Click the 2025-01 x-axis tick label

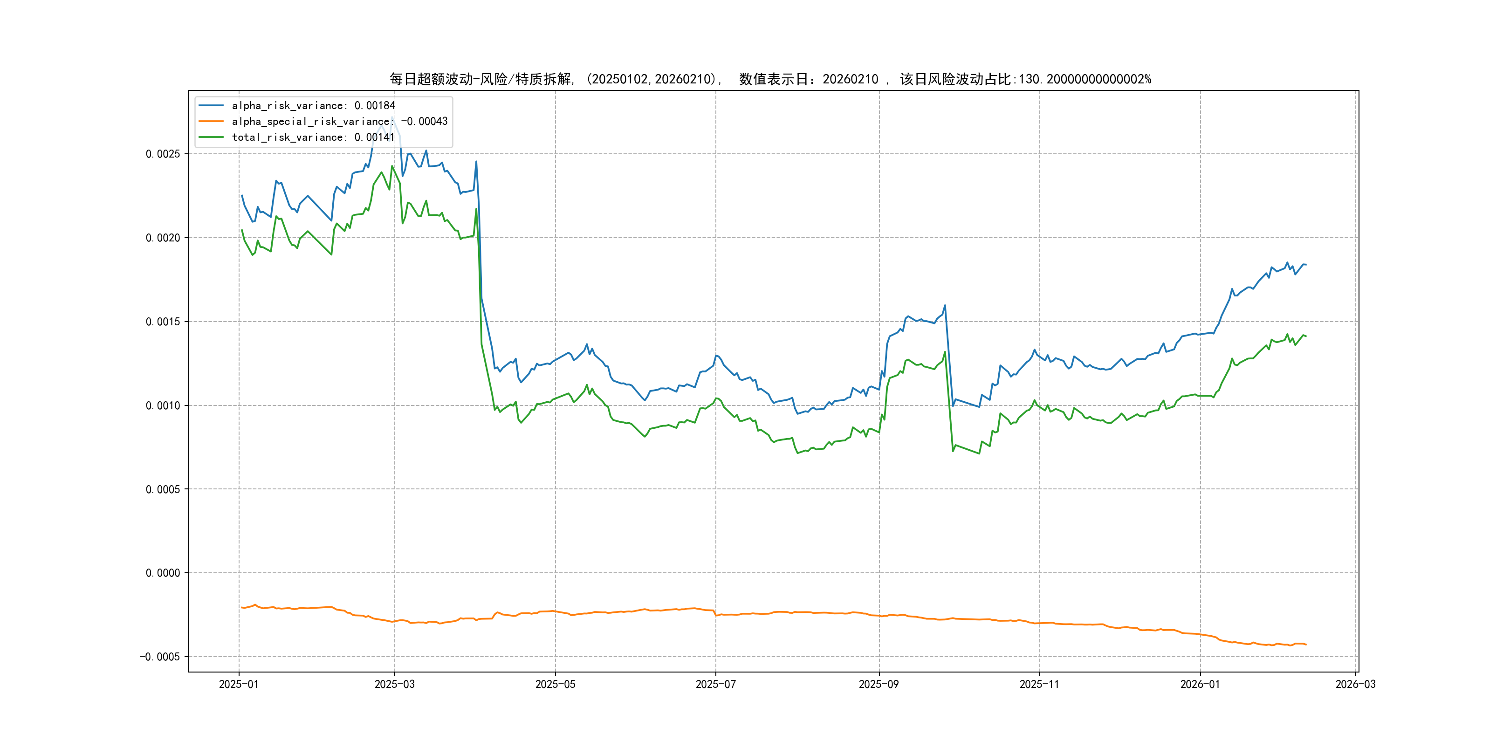(x=239, y=684)
